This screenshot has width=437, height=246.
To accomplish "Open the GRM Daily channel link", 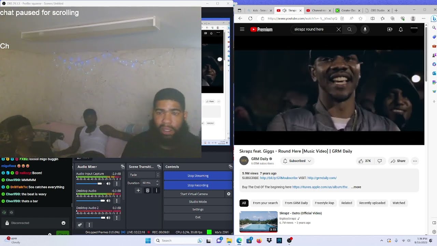I will [259, 159].
